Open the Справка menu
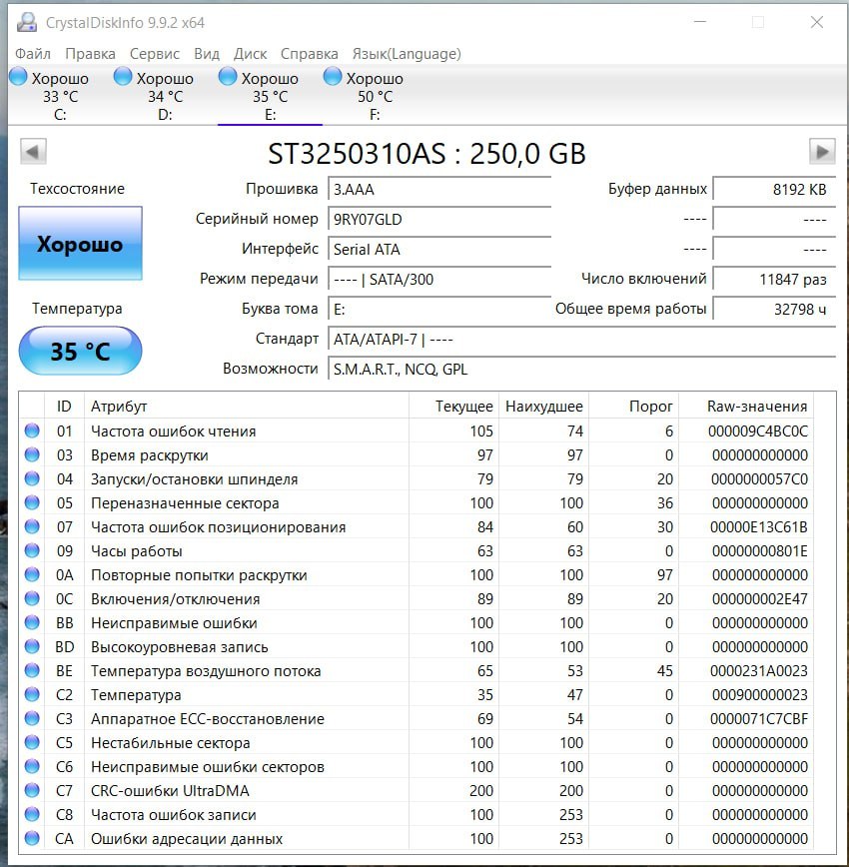 click(x=310, y=54)
